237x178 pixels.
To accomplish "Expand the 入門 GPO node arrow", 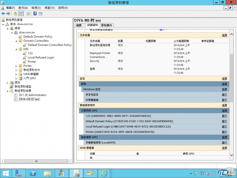I will tap(16, 78).
